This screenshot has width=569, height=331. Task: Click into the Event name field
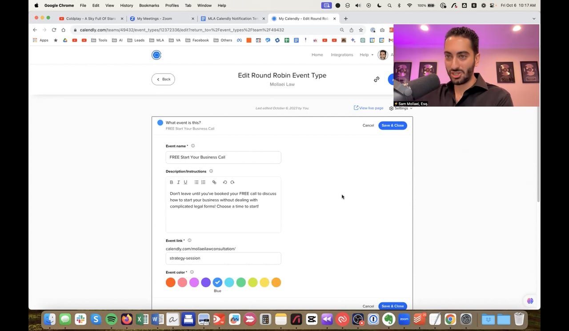223,158
